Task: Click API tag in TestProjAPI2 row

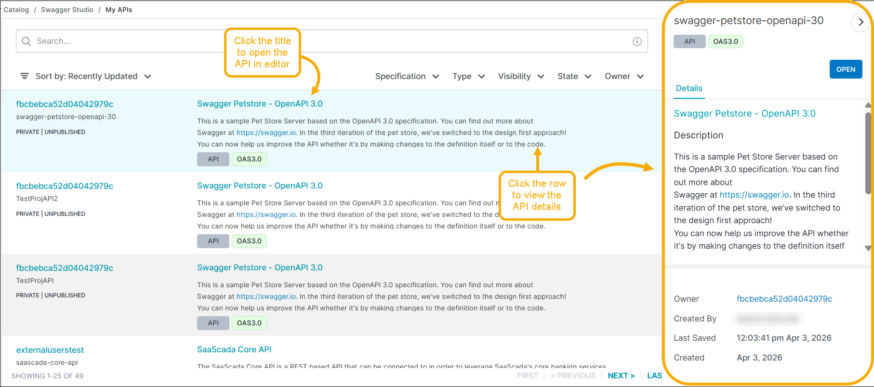Action: click(213, 241)
